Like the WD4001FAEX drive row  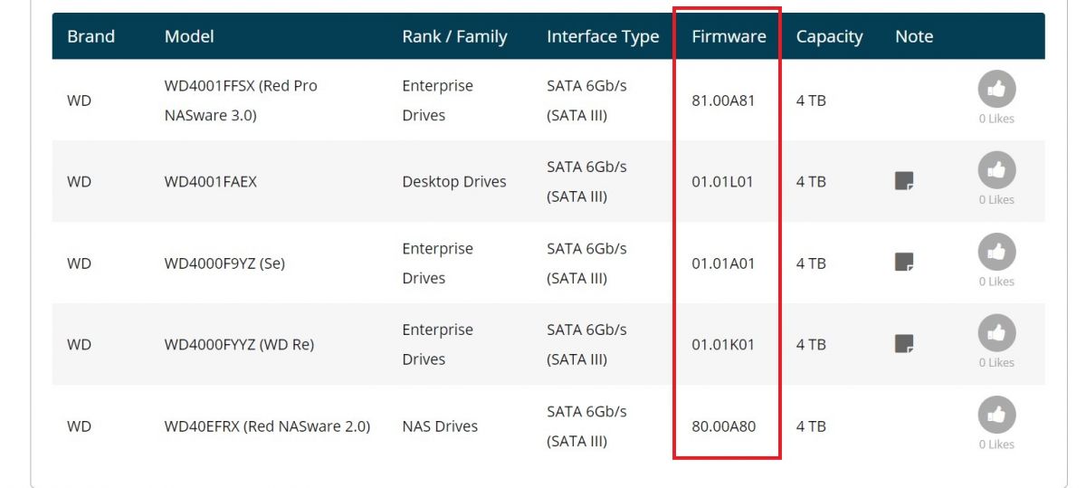(x=996, y=170)
